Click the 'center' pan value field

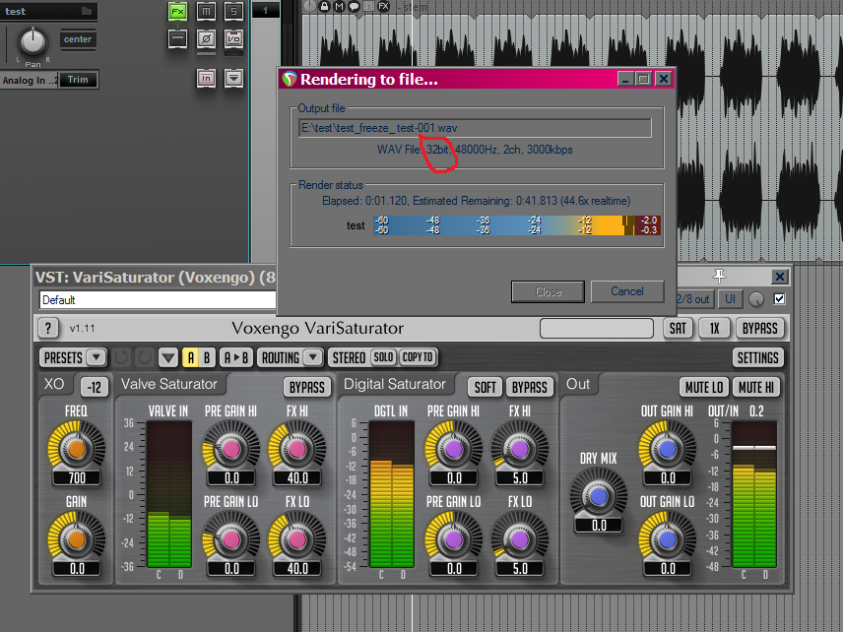click(78, 39)
